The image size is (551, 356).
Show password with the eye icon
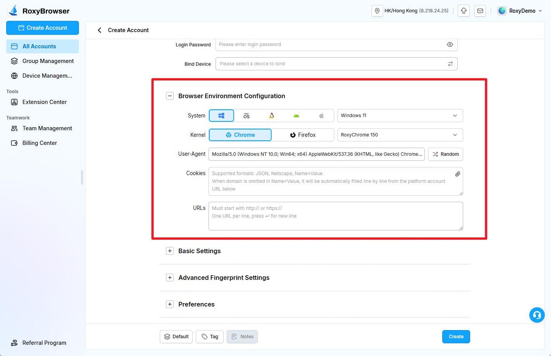coord(450,44)
